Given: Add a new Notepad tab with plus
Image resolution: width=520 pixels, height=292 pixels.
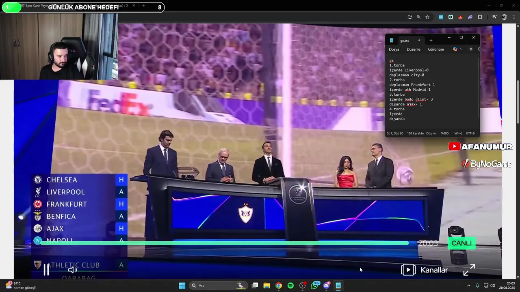Looking at the screenshot, I should point(431,41).
